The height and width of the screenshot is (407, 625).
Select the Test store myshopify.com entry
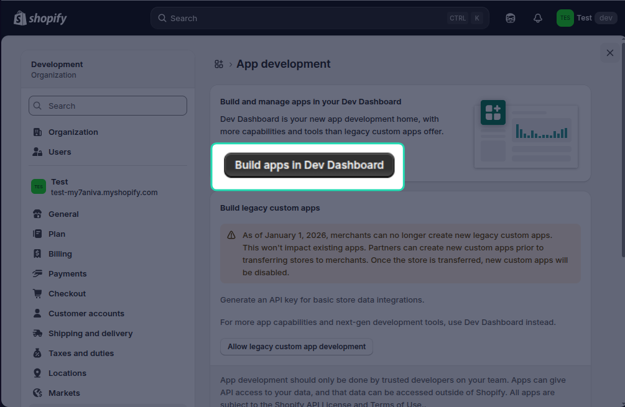[108, 187]
